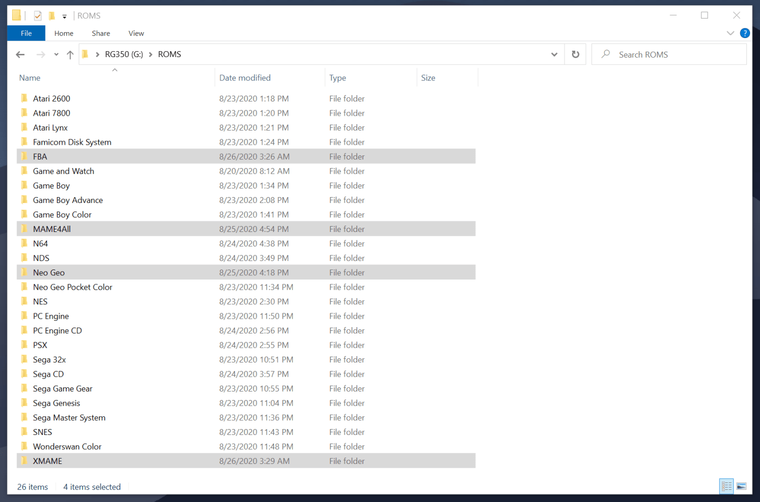Viewport: 760px width, 502px height.
Task: Select the PC Engine CD folder icon
Action: coord(24,331)
